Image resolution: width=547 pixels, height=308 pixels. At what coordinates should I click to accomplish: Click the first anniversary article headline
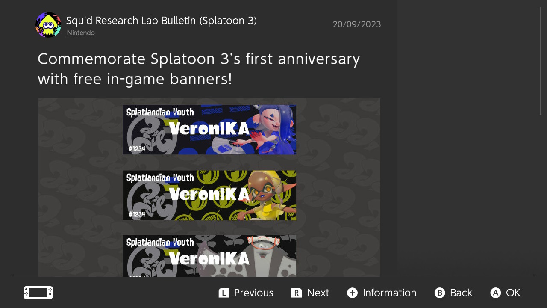click(x=199, y=69)
